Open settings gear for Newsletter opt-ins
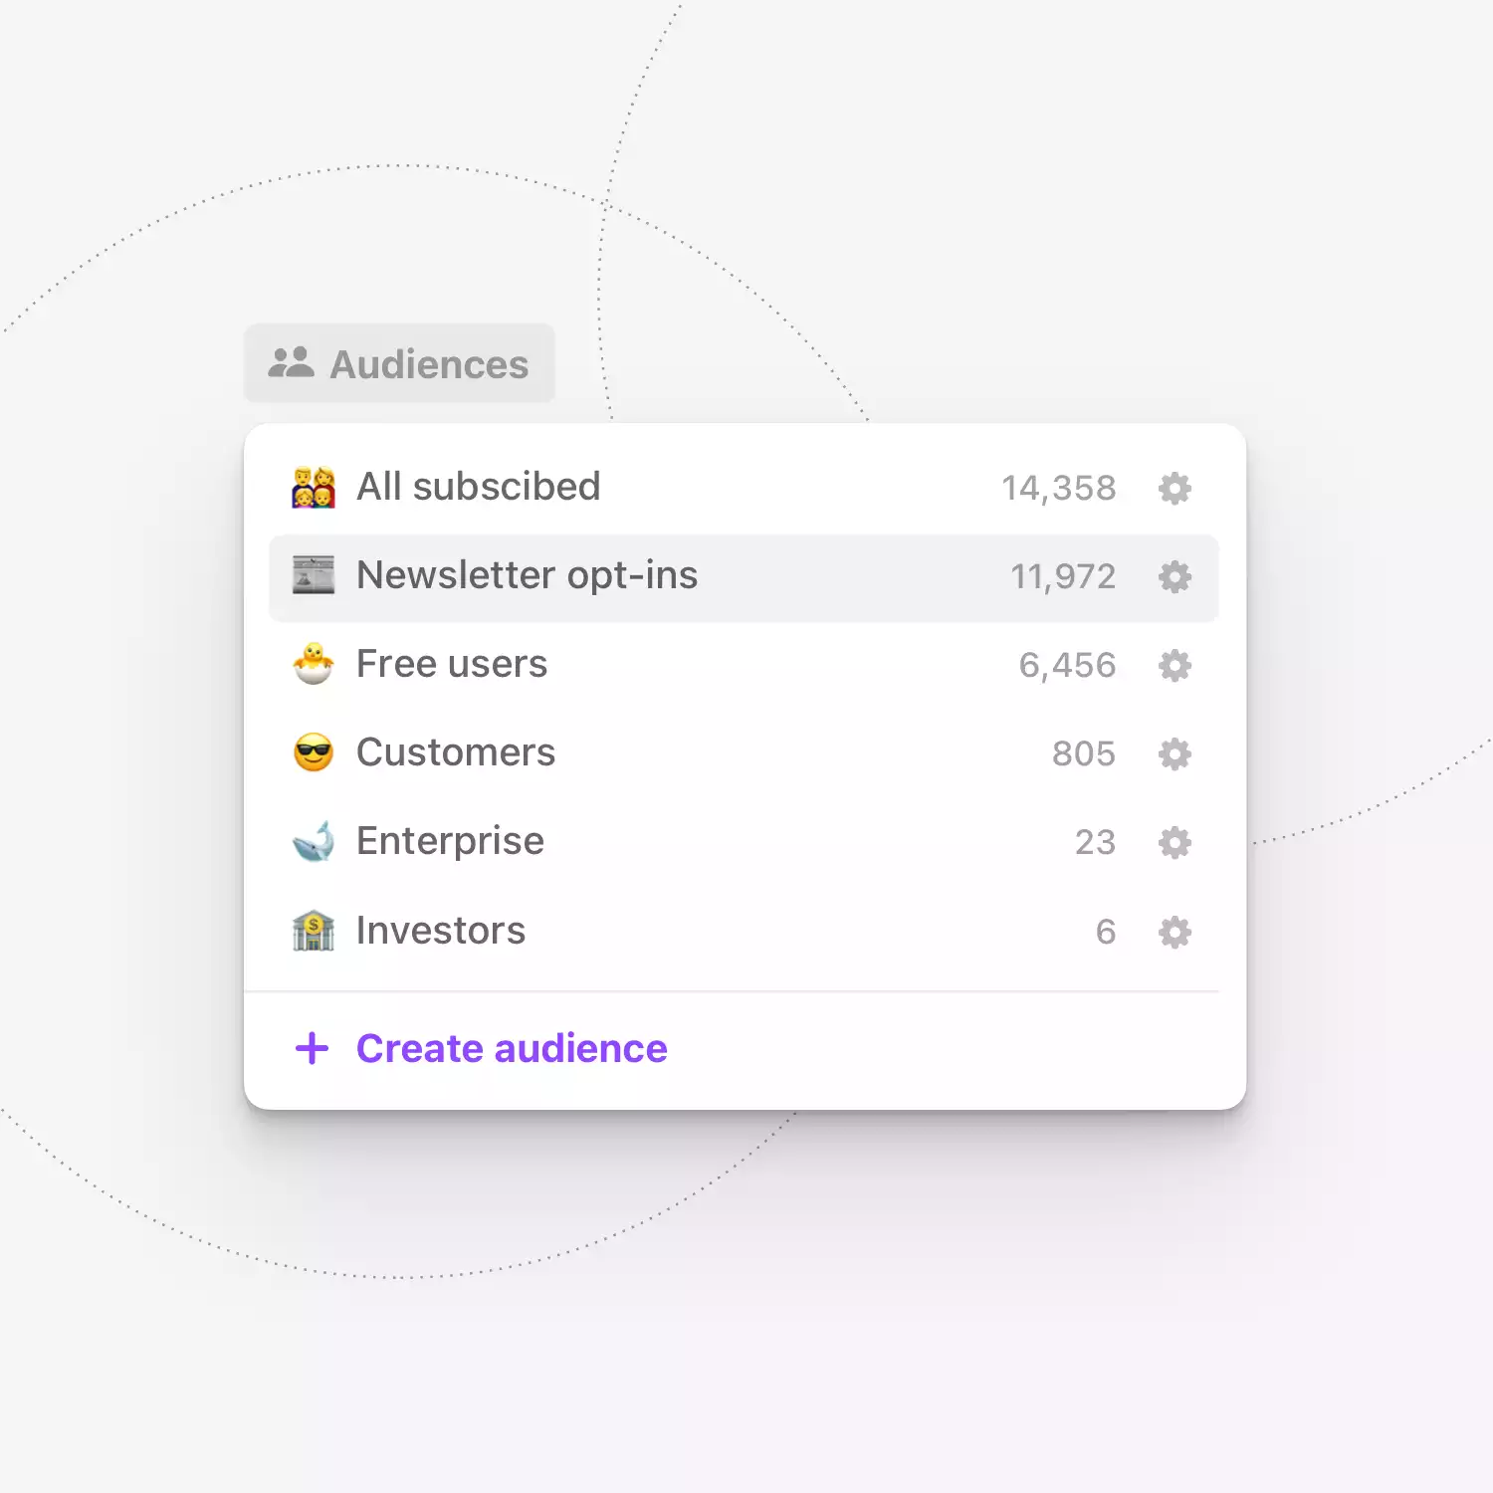Viewport: 1493px width, 1493px height. 1174,576
